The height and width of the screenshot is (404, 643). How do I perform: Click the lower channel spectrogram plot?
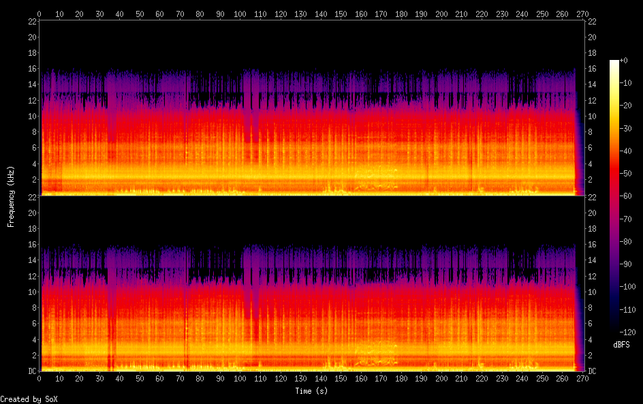point(312,283)
